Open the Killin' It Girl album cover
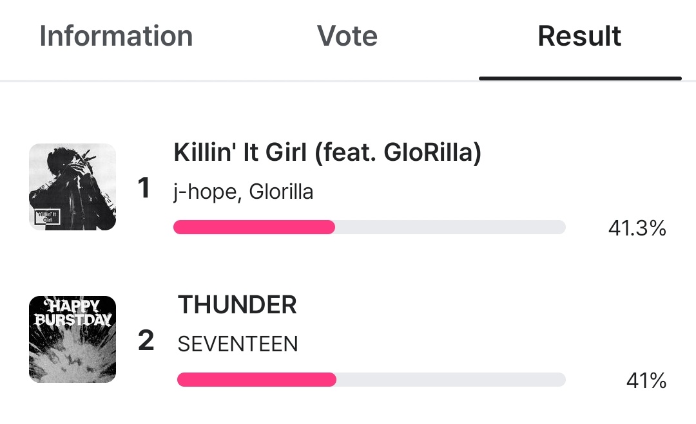The width and height of the screenshot is (696, 424). tap(72, 187)
